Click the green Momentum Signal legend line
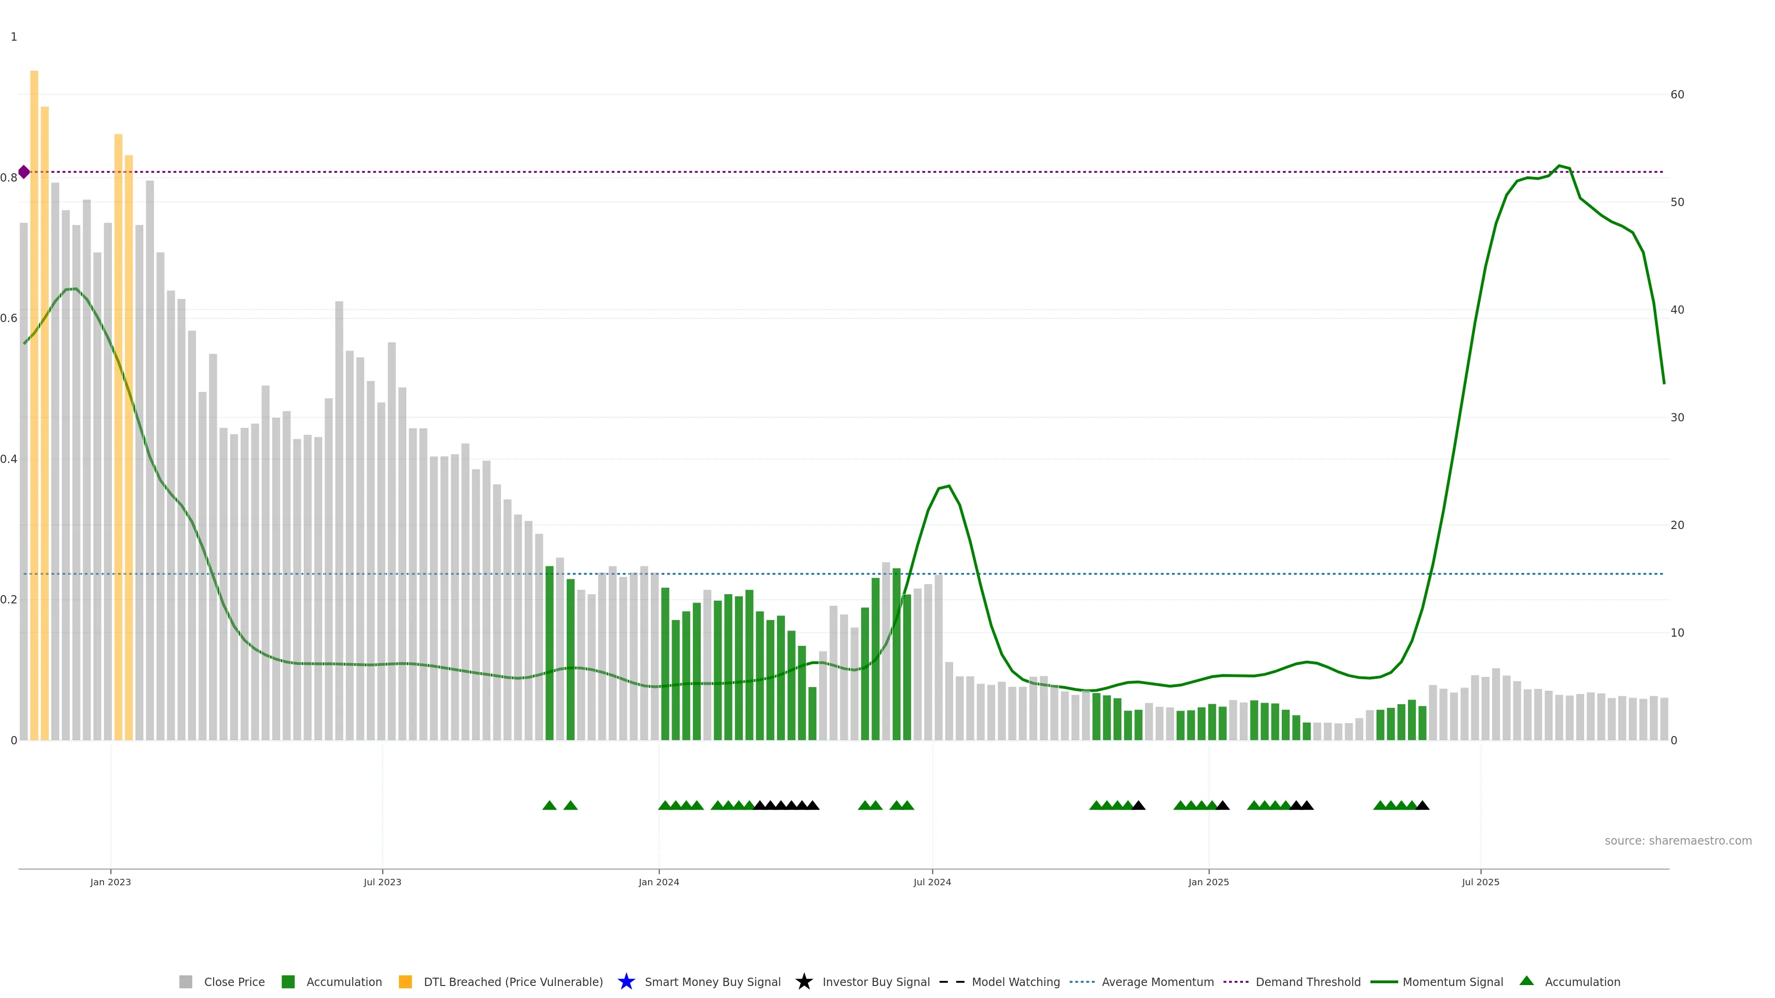This screenshot has height=998, width=1775. pos(1383,981)
